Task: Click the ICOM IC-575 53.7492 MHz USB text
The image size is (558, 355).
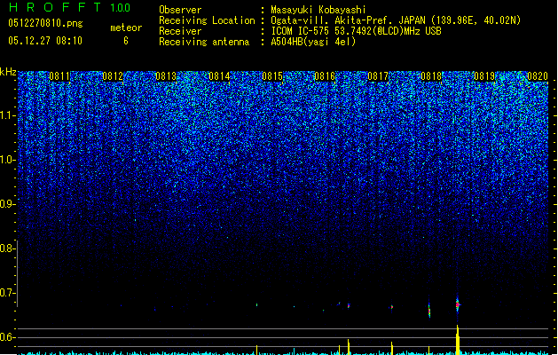Action: click(356, 31)
